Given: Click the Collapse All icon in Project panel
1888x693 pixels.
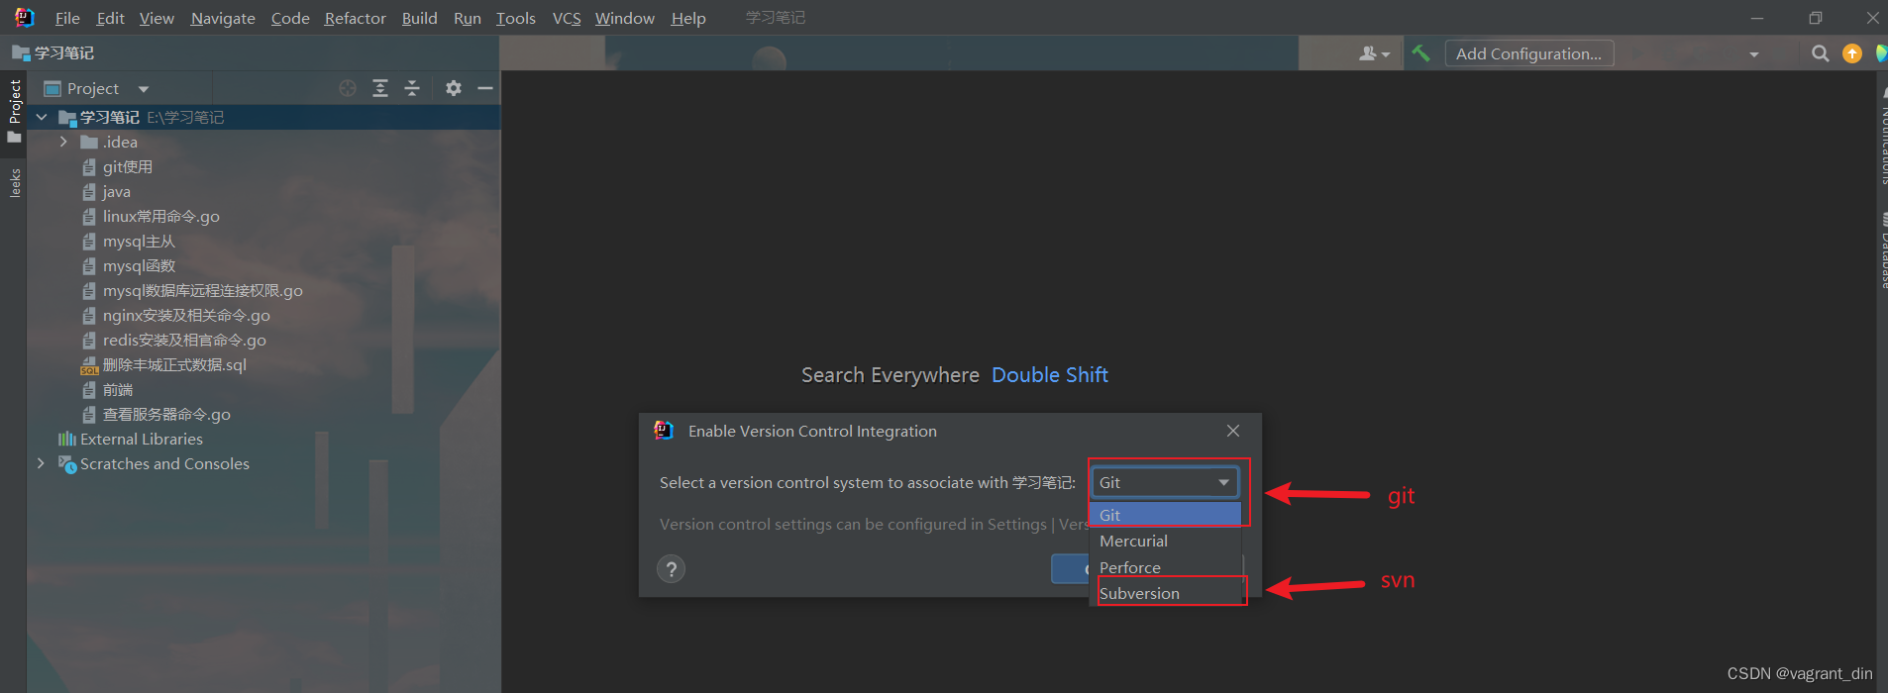Looking at the screenshot, I should tap(412, 88).
